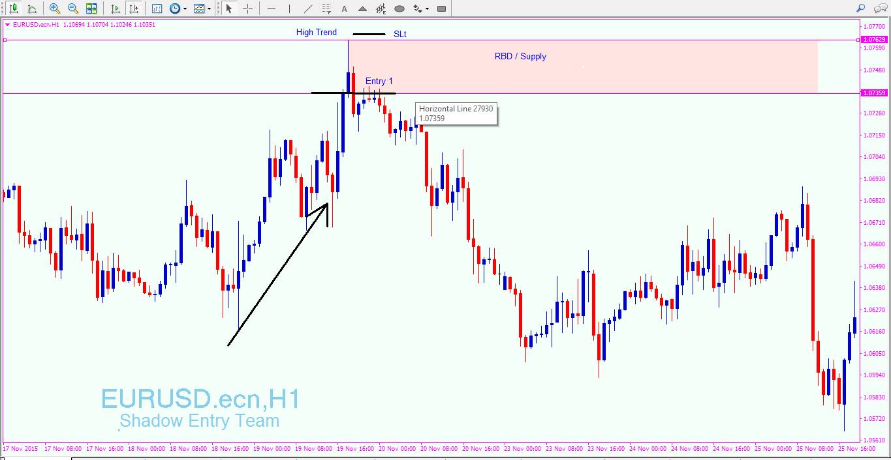The width and height of the screenshot is (891, 460).
Task: Activate the Zoom In tool
Action: click(x=55, y=8)
